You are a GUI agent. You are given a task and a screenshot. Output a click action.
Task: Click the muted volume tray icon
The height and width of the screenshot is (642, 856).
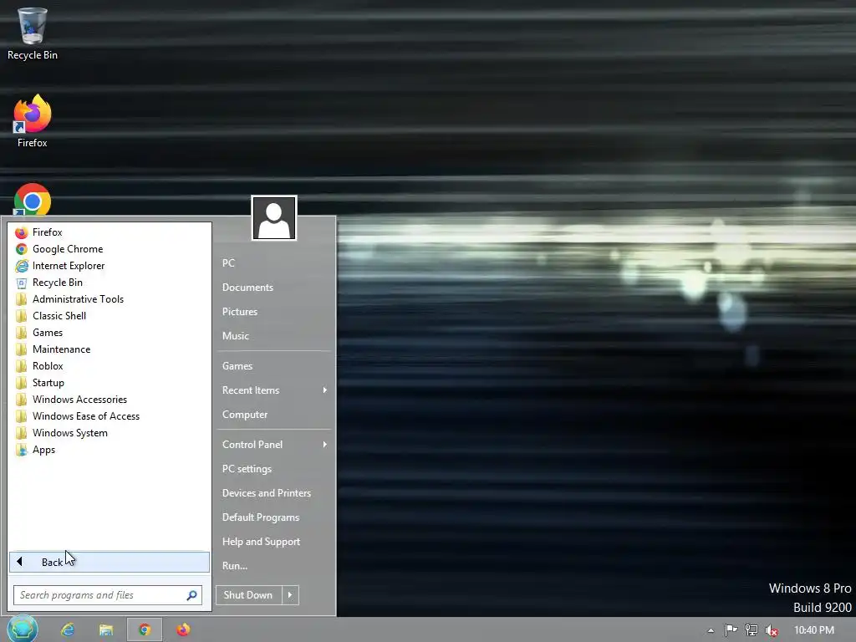(772, 630)
